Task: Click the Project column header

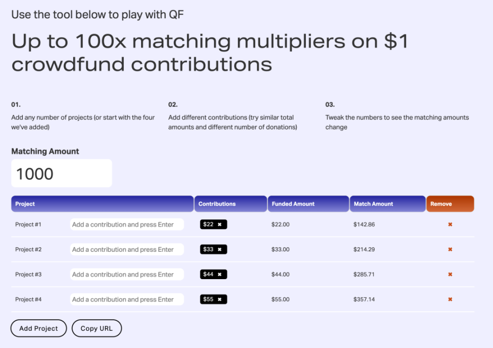Action: coord(102,204)
